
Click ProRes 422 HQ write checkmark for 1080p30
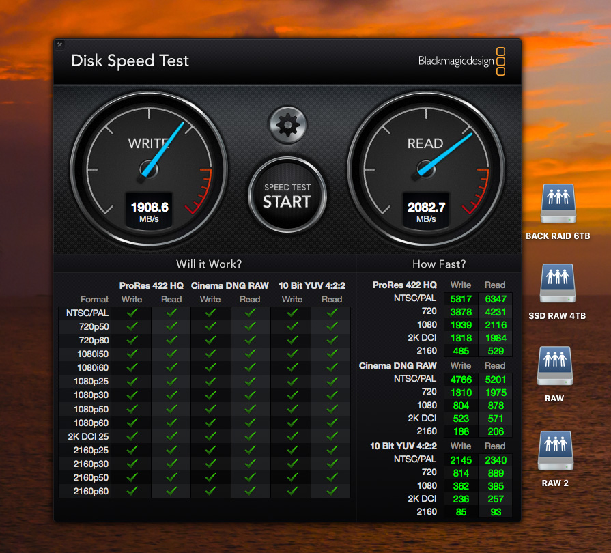pos(132,395)
